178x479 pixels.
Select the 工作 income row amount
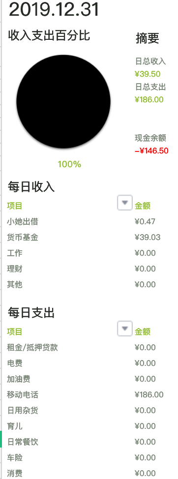tap(145, 253)
